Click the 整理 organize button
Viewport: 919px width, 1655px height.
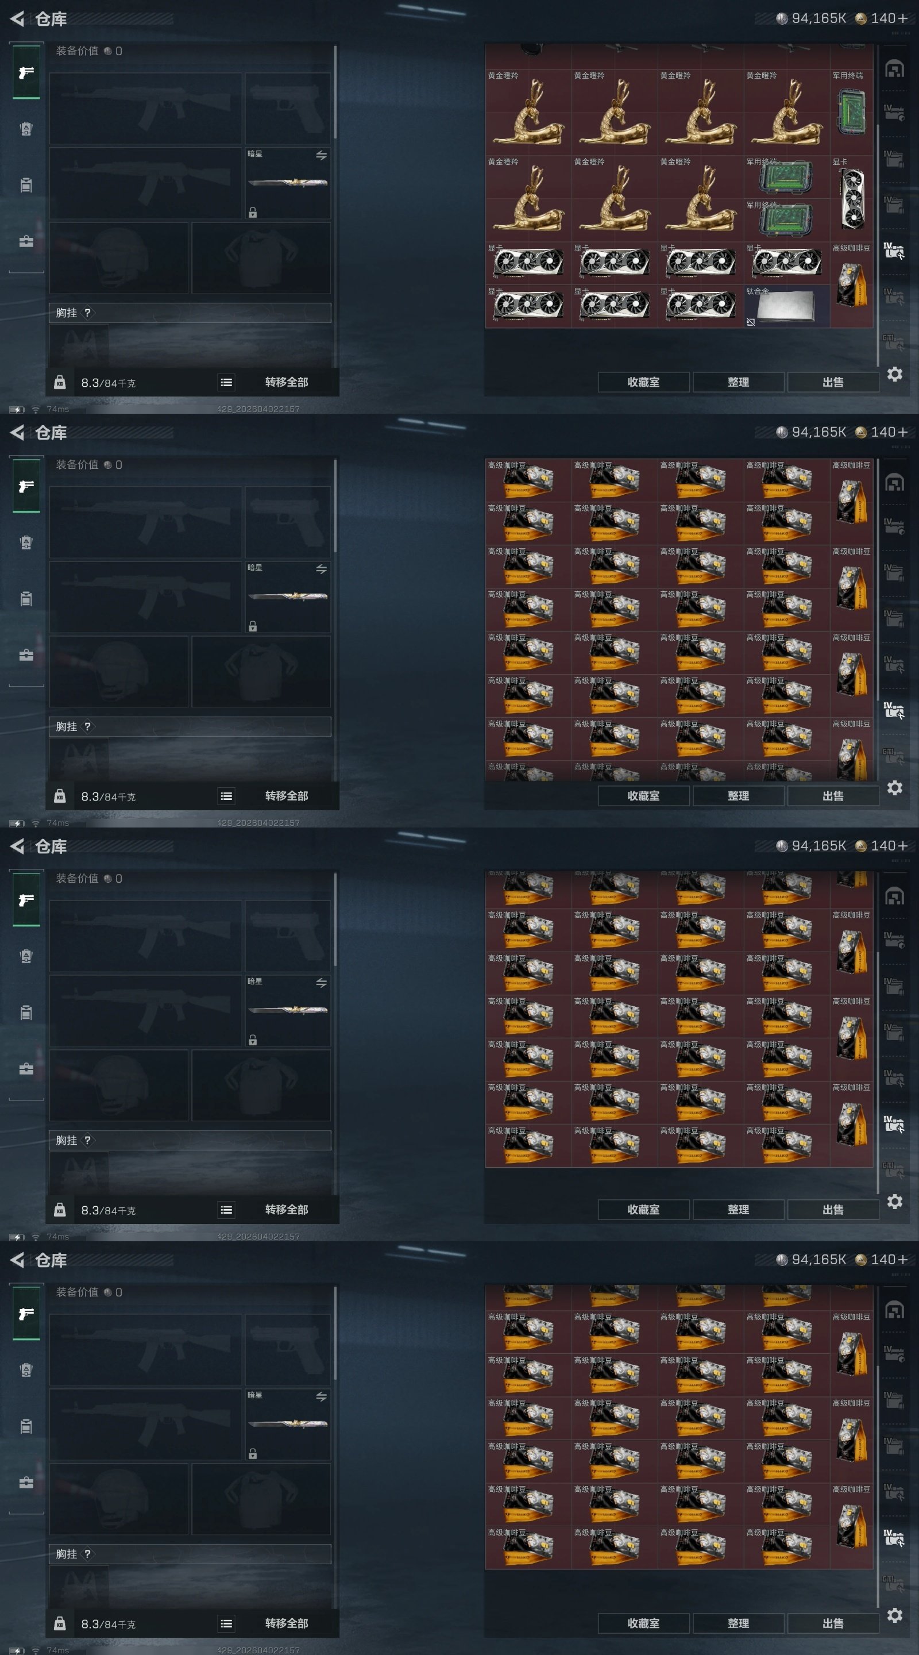[x=739, y=382]
